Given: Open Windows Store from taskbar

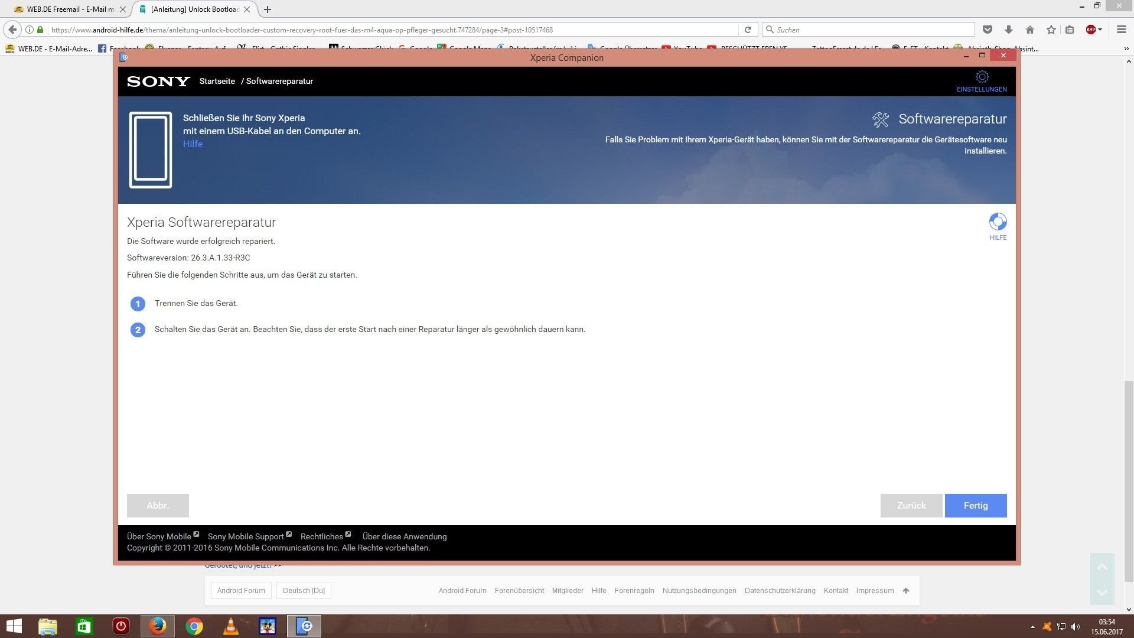Looking at the screenshot, I should (x=84, y=626).
